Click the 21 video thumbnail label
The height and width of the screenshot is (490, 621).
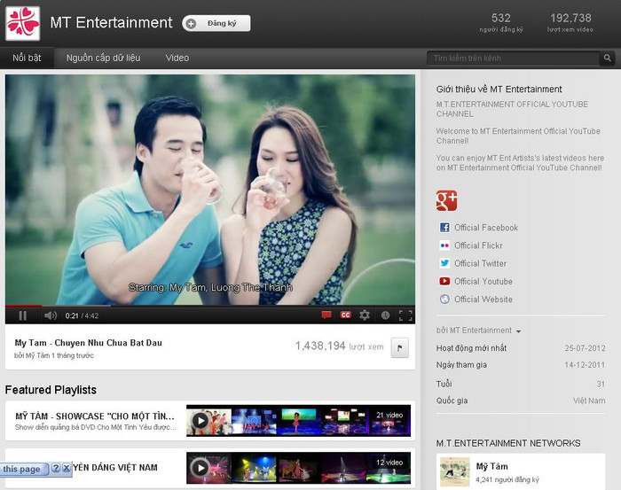(x=389, y=415)
